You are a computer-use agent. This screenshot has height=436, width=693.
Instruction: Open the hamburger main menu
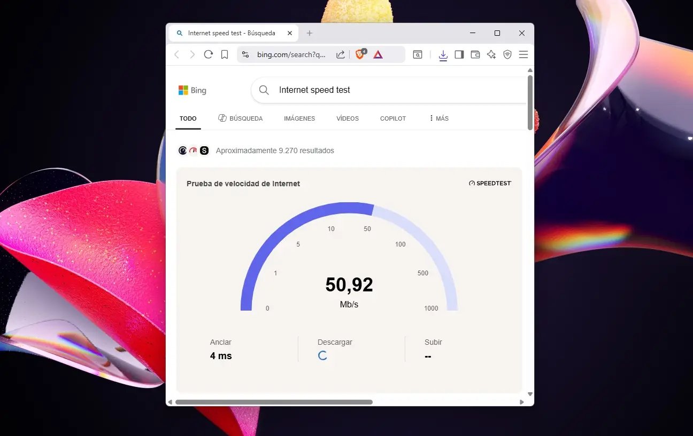pos(523,54)
